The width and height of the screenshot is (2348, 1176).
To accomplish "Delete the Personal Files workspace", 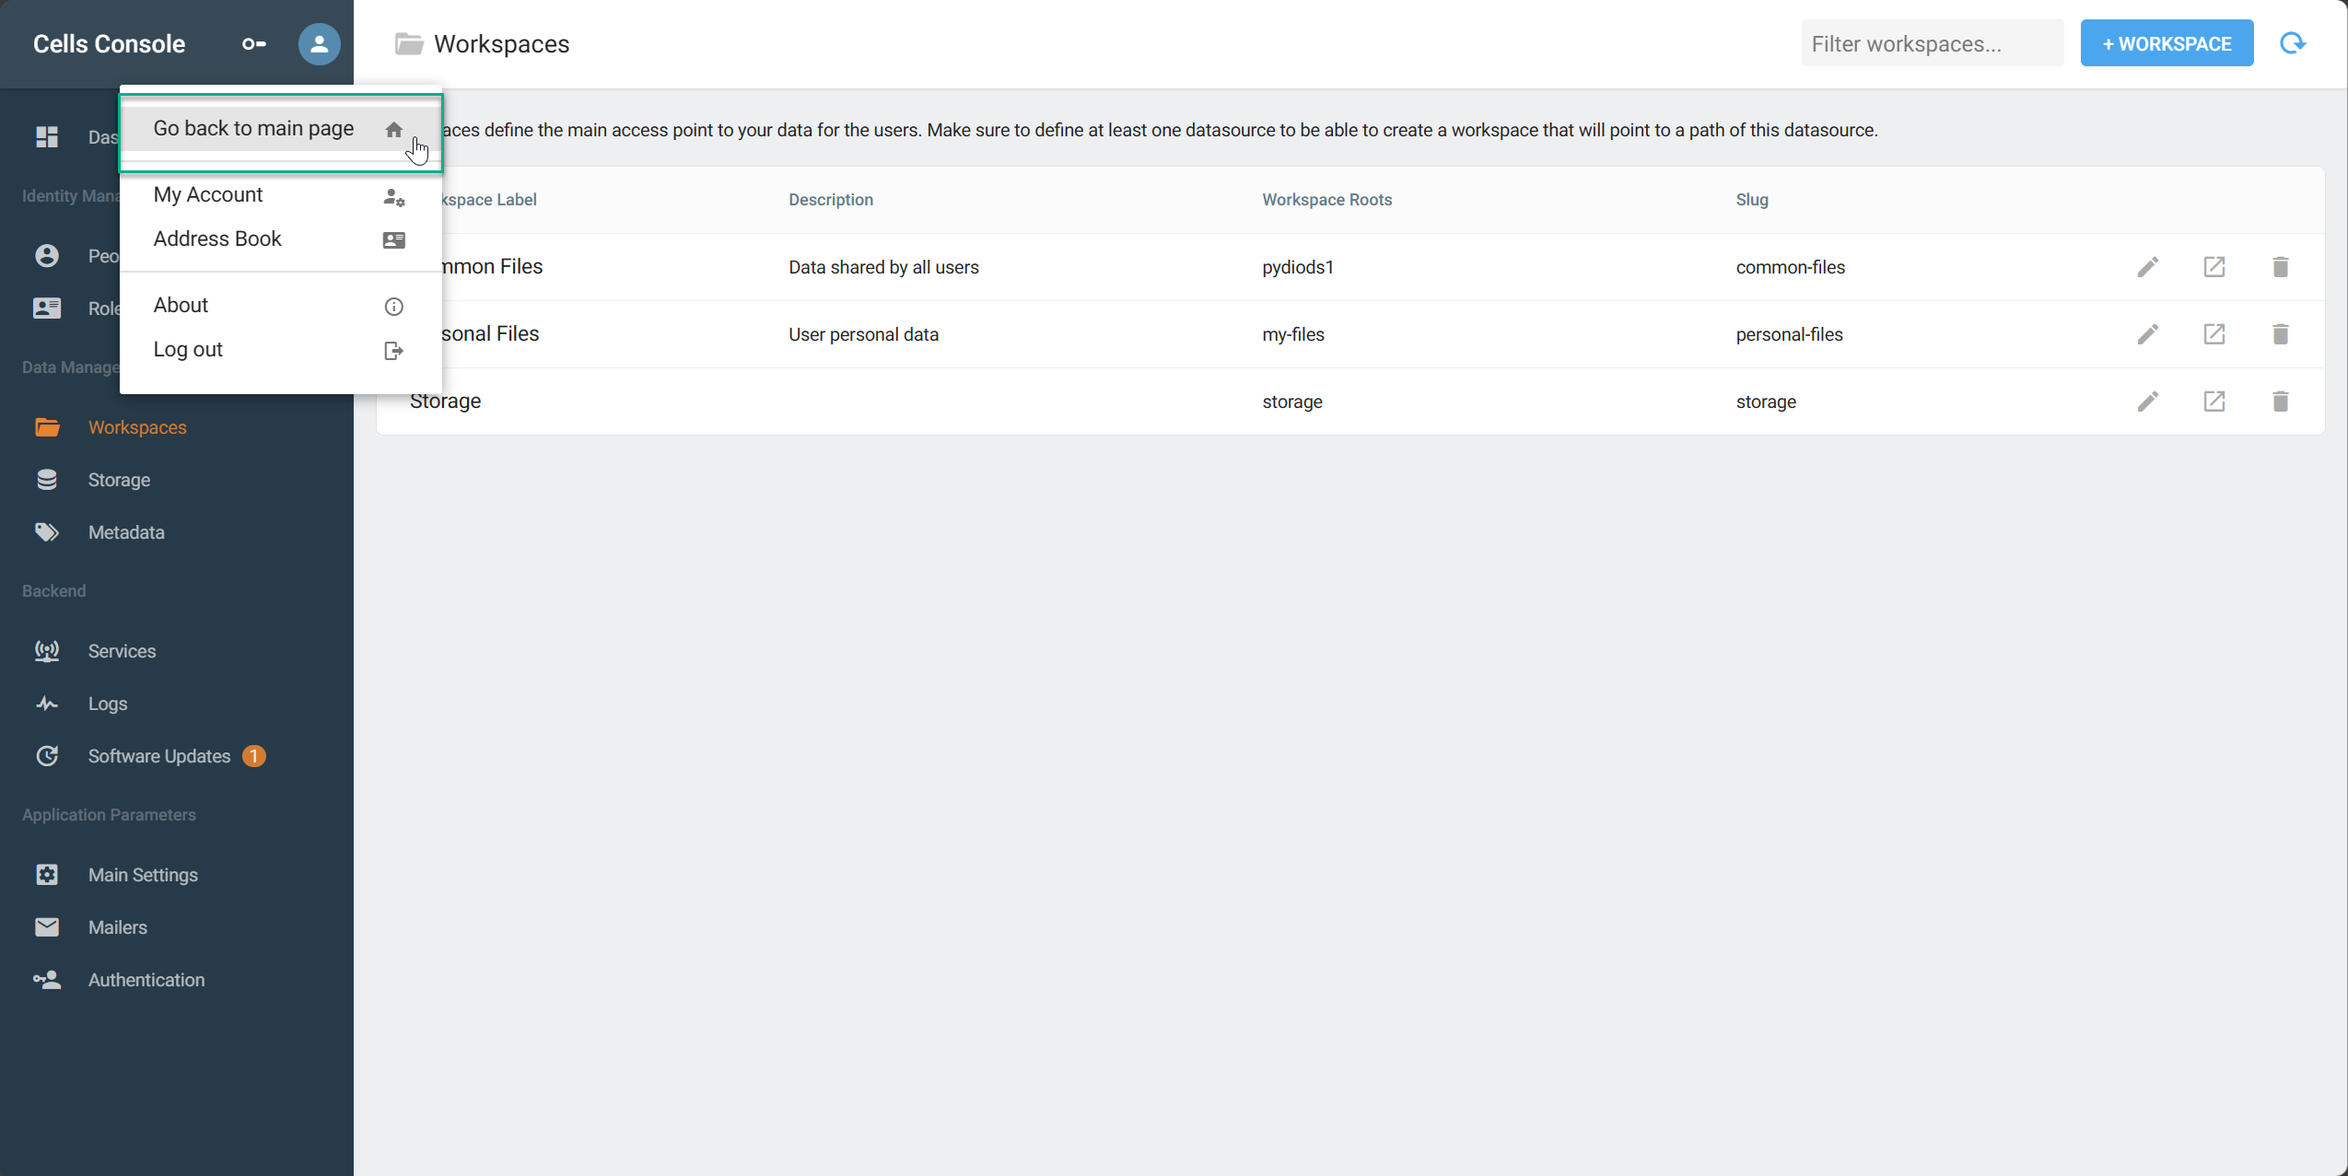I will click(x=2281, y=334).
